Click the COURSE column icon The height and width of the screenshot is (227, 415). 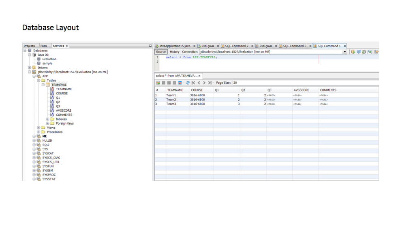pos(52,93)
